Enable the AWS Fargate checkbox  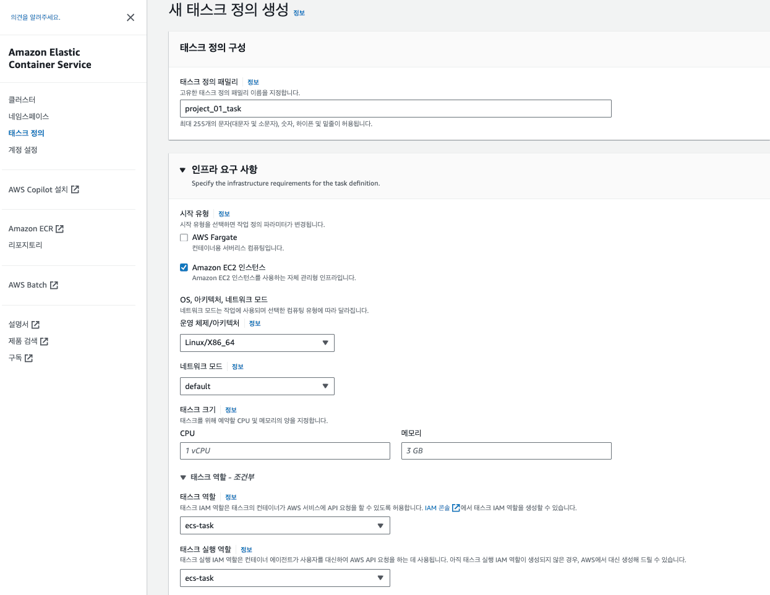pos(184,238)
